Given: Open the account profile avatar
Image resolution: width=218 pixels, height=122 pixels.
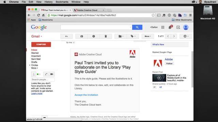Looking at the screenshot, I should tap(186, 27).
